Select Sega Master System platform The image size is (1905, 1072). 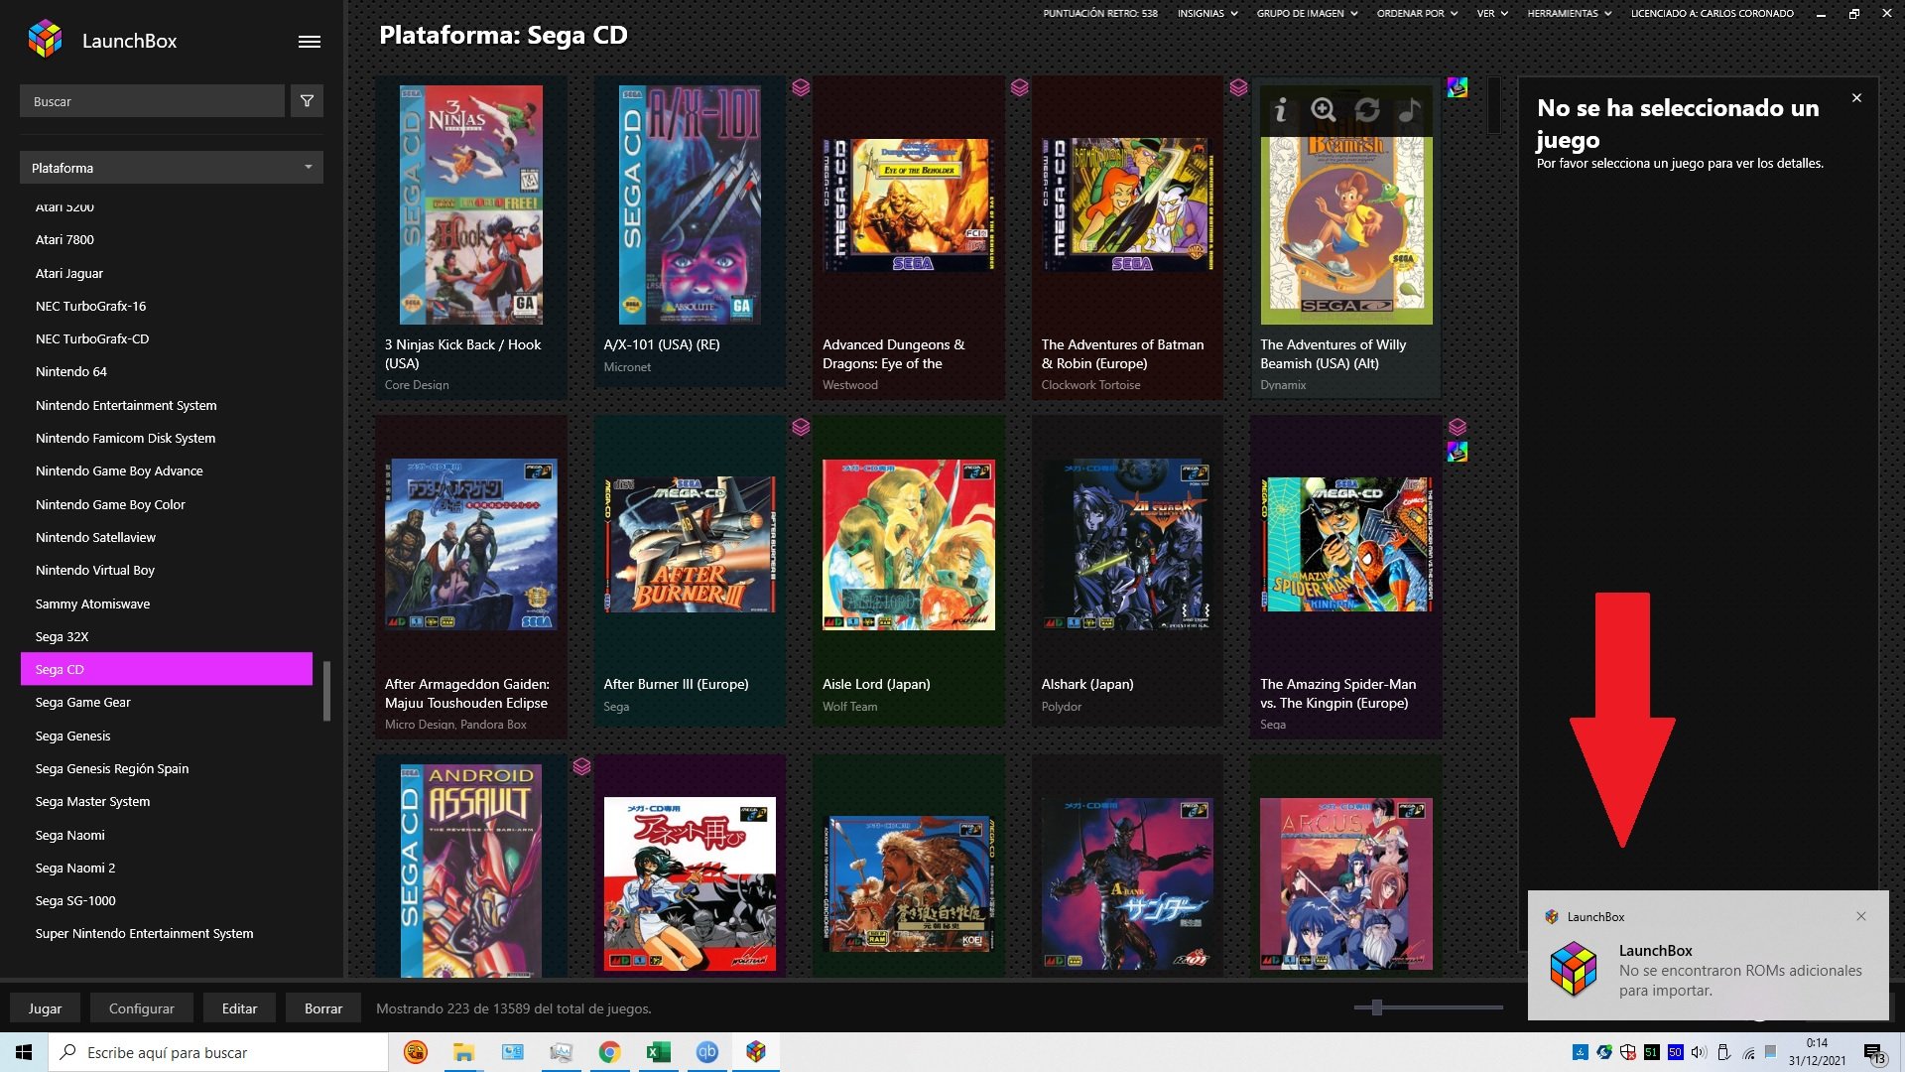[x=167, y=802]
